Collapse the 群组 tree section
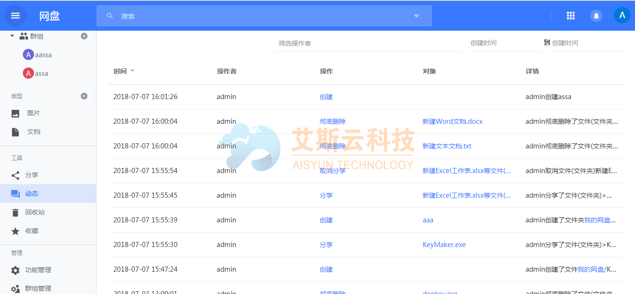This screenshot has height=294, width=635. [12, 36]
